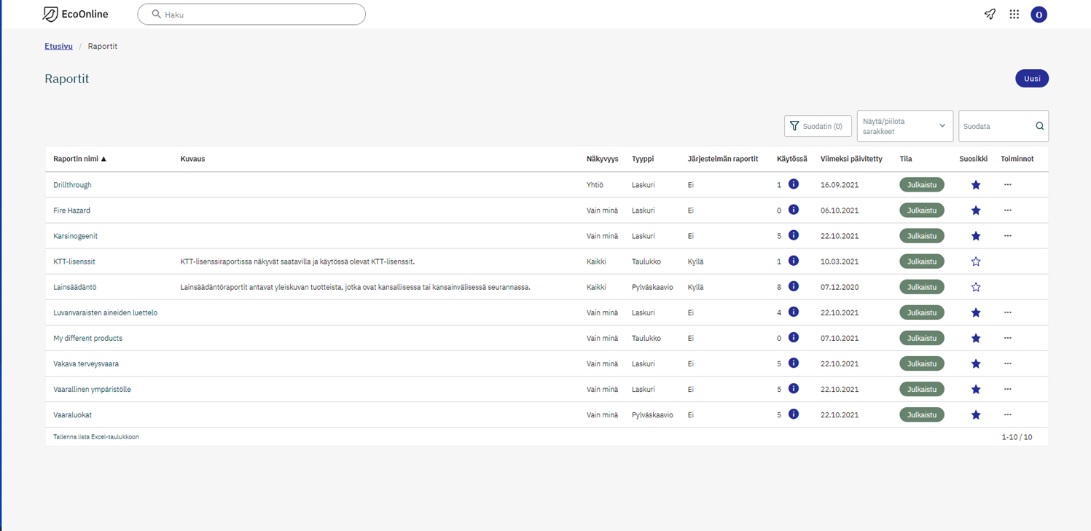Toggle favorite star for Vaaraluokat

(x=976, y=414)
